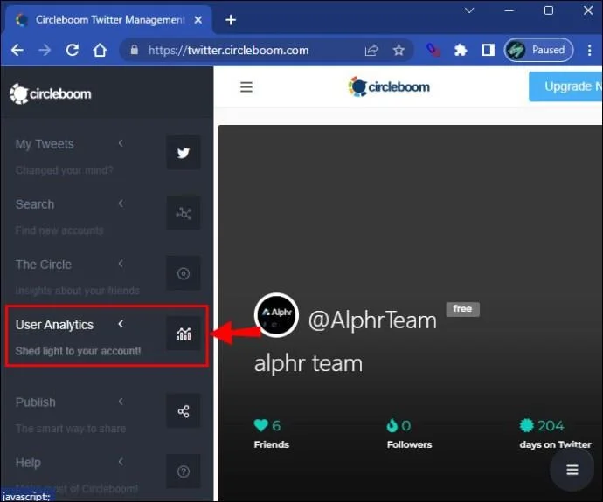Click the Publish share icon
Screen dimensions: 603x502
point(184,411)
